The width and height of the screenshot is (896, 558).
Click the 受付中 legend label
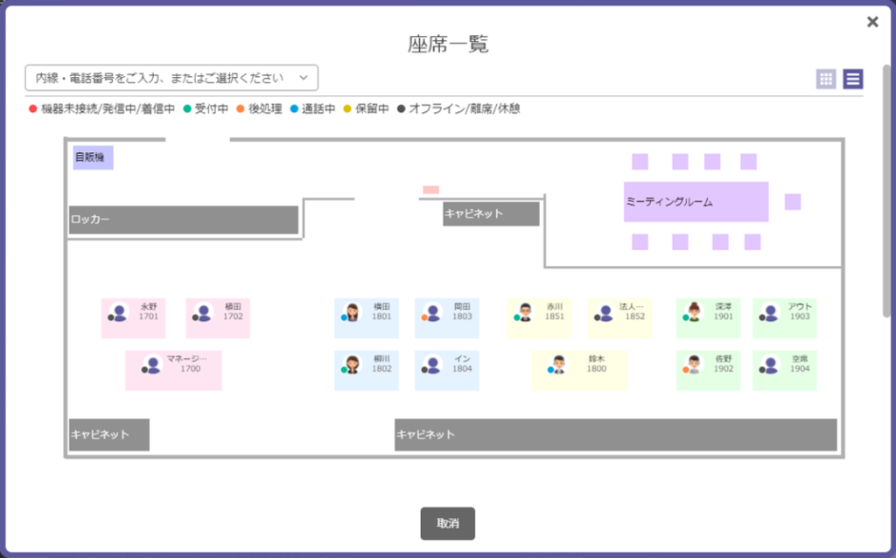click(x=212, y=108)
